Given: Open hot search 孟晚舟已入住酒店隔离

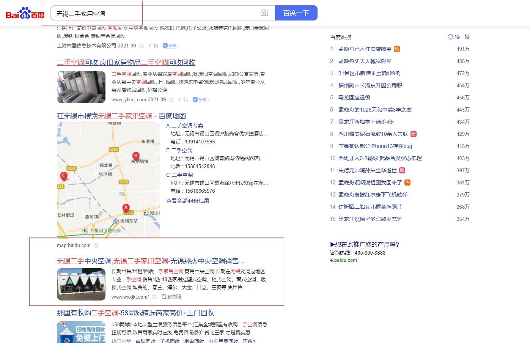Looking at the screenshot, I should 365,49.
